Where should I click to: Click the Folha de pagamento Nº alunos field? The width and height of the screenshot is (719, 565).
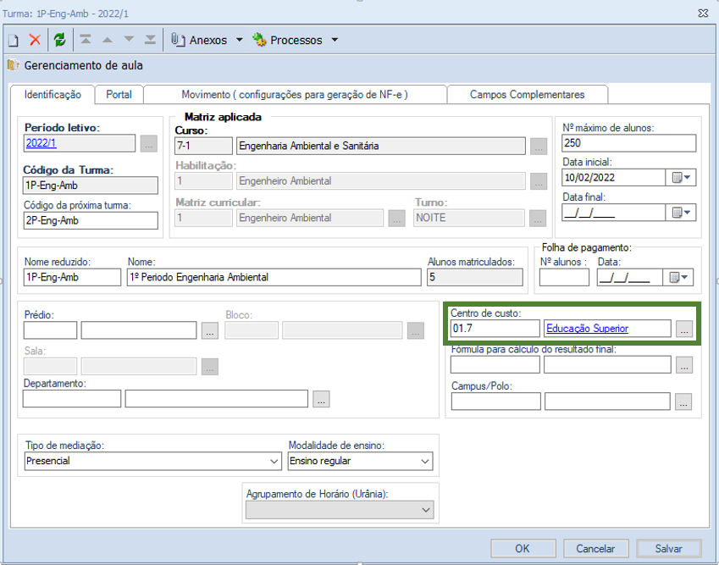tap(564, 278)
